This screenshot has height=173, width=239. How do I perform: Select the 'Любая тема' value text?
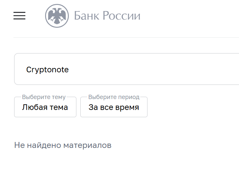point(45,107)
